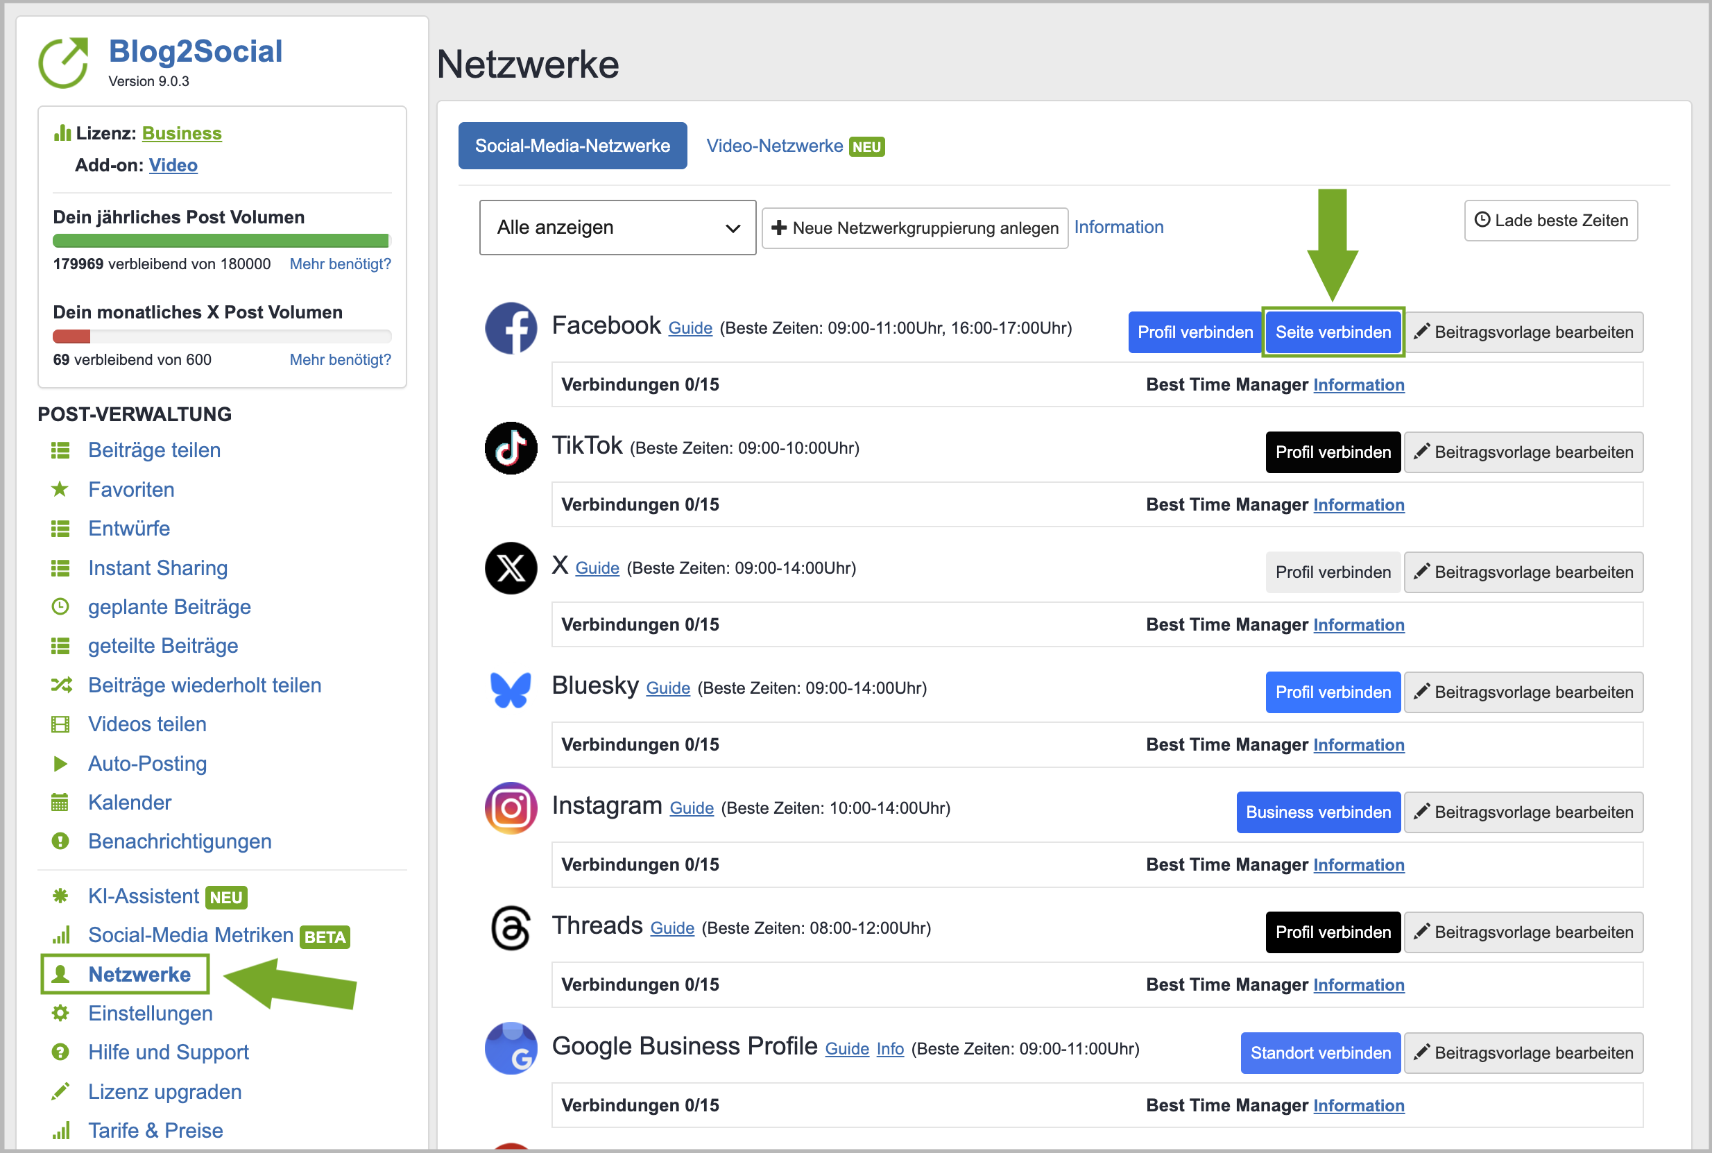Viewport: 1712px width, 1153px height.
Task: Click the pencil icon beside Lizenz upgraden
Action: pyautogui.click(x=60, y=1091)
